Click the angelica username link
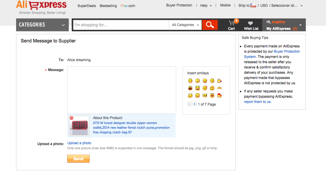Viewport: 326px width, 172px height. [278, 22]
